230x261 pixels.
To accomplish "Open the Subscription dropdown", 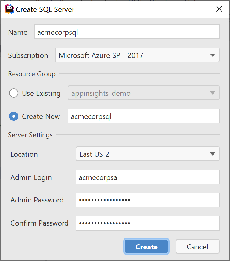I will pyautogui.click(x=137, y=55).
